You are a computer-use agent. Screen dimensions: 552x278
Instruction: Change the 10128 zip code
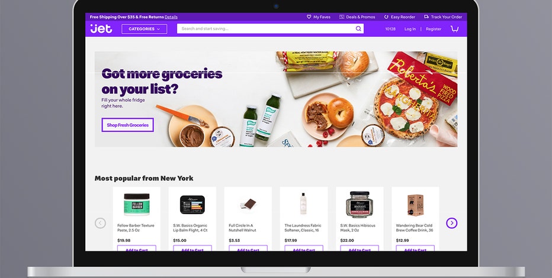390,29
